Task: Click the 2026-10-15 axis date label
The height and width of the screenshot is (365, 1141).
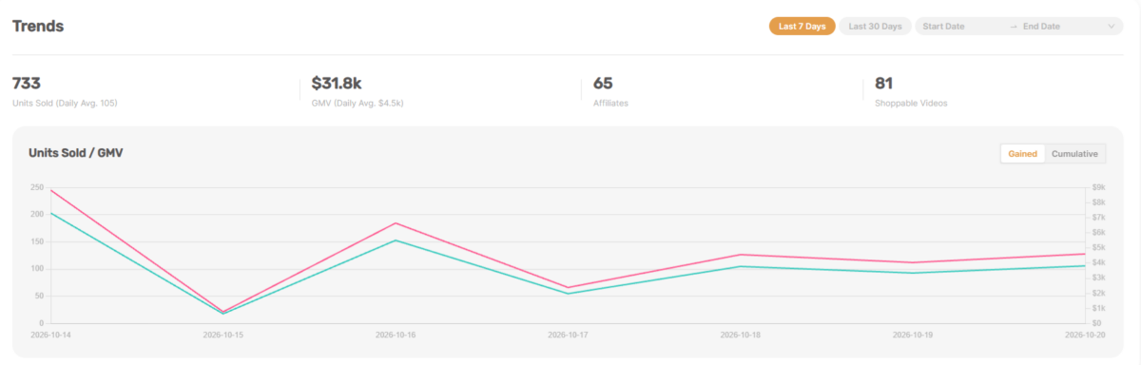Action: point(223,335)
